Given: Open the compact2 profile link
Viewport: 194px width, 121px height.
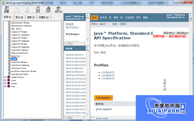Looking at the screenshot, I should point(108,75).
